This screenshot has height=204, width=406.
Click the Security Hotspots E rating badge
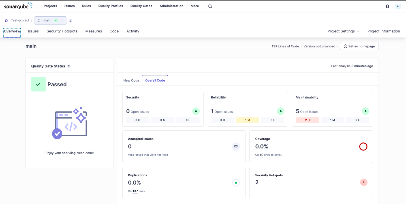point(364,182)
